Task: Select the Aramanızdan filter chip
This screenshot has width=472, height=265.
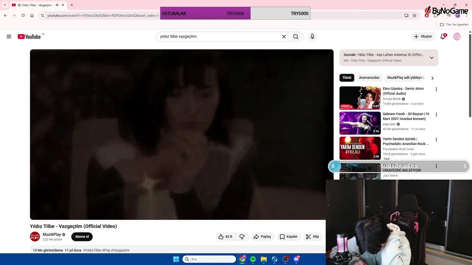Action: coord(369,78)
